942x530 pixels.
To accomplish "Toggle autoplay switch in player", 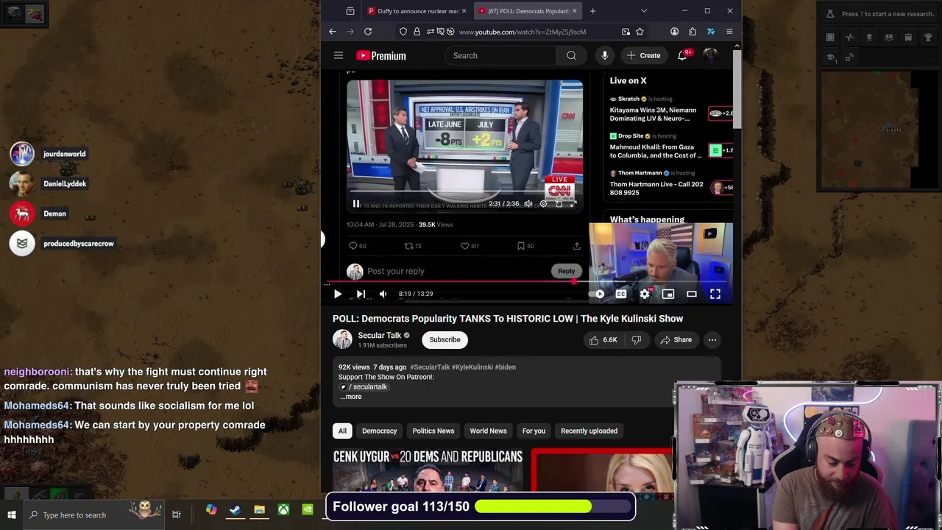I will 598,294.
